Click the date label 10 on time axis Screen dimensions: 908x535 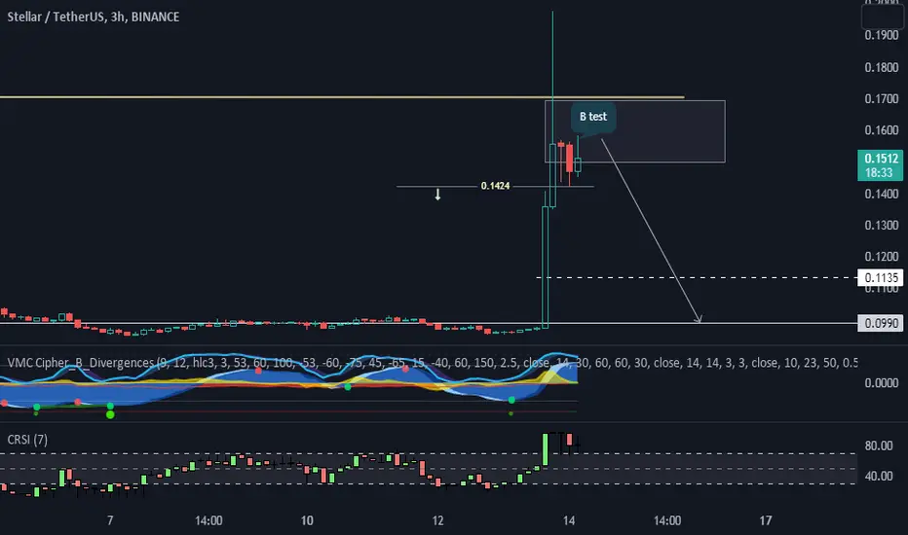(307, 520)
